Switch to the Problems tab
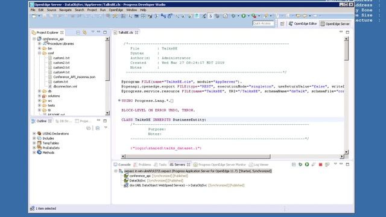The image size is (386, 217). coord(142,165)
